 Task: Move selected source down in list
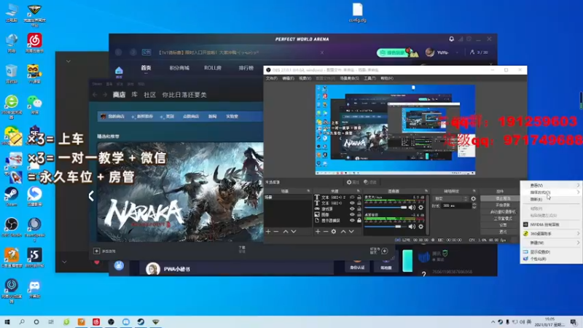351,231
